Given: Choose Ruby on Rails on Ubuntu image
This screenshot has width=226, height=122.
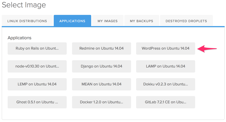Looking at the screenshot, I should tap(37, 48).
